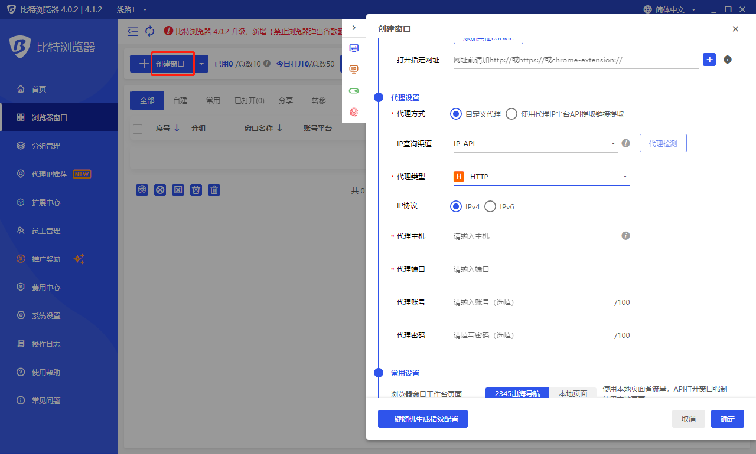Switch to the 已打开(0) tab

(249, 100)
